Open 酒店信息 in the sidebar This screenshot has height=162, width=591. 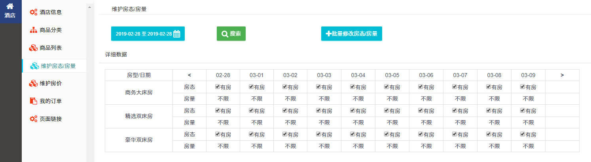pos(50,12)
